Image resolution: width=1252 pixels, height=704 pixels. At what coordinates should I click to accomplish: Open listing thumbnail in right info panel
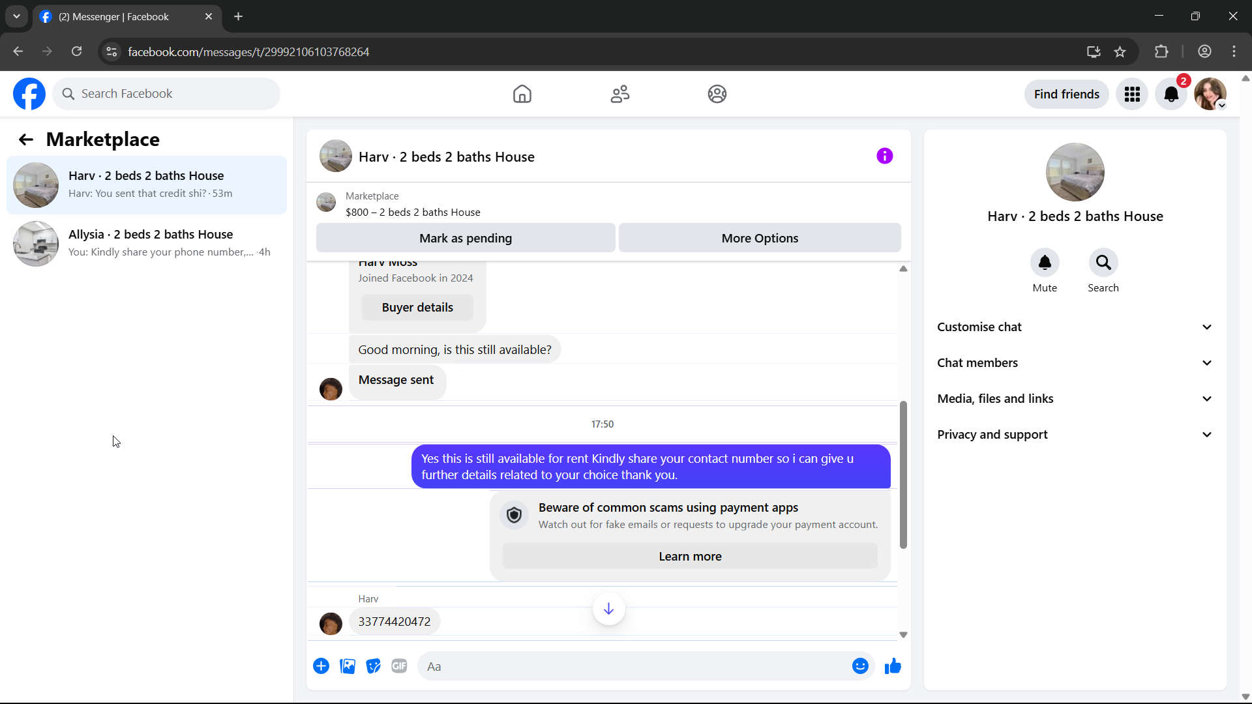point(1075,172)
